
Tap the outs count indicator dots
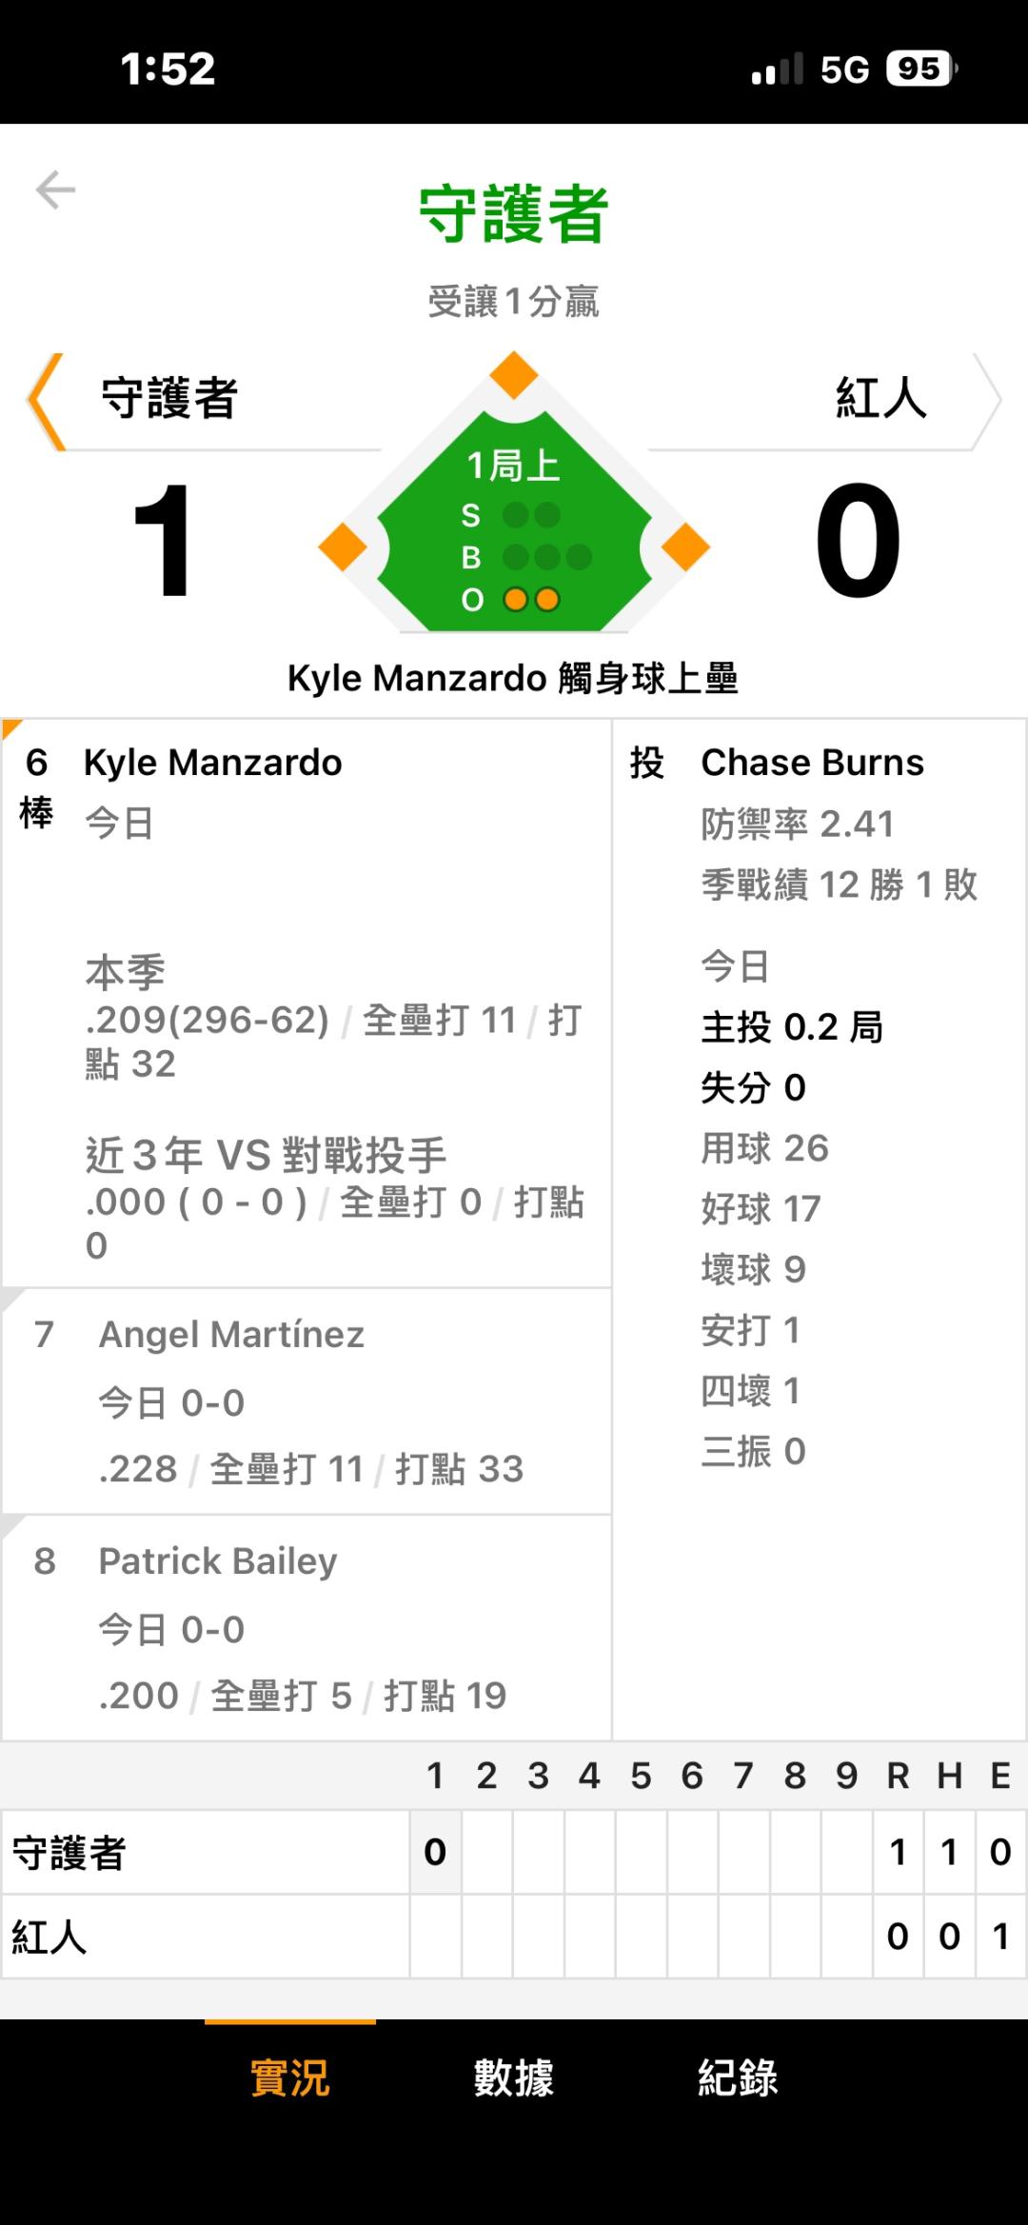coord(532,600)
